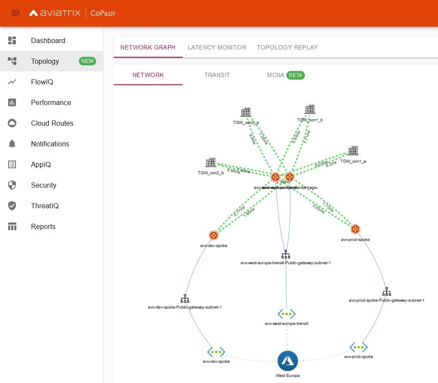Click the 0.63ms latency link label

point(319,209)
